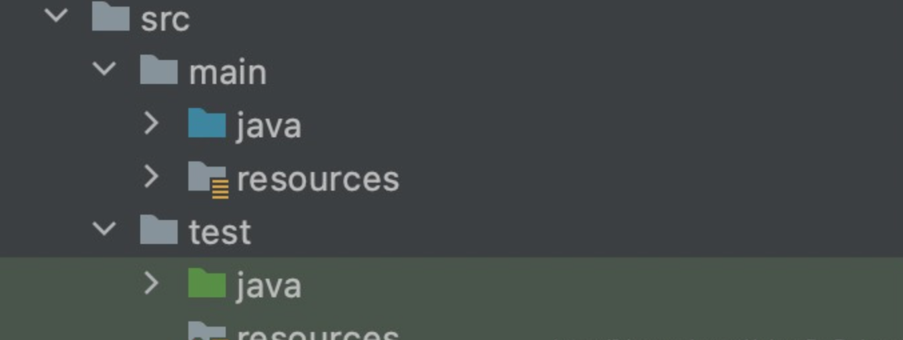Select resources label under main
The height and width of the screenshot is (340, 903).
pyautogui.click(x=318, y=179)
